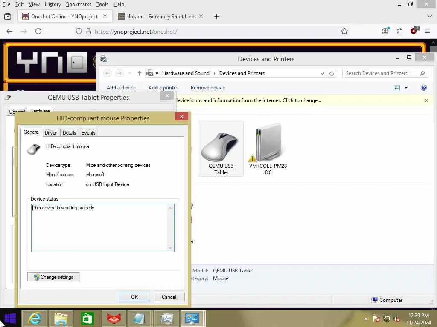Click Firefox back navigation arrow
Screen dimensions: 437x327
[x=9, y=32]
